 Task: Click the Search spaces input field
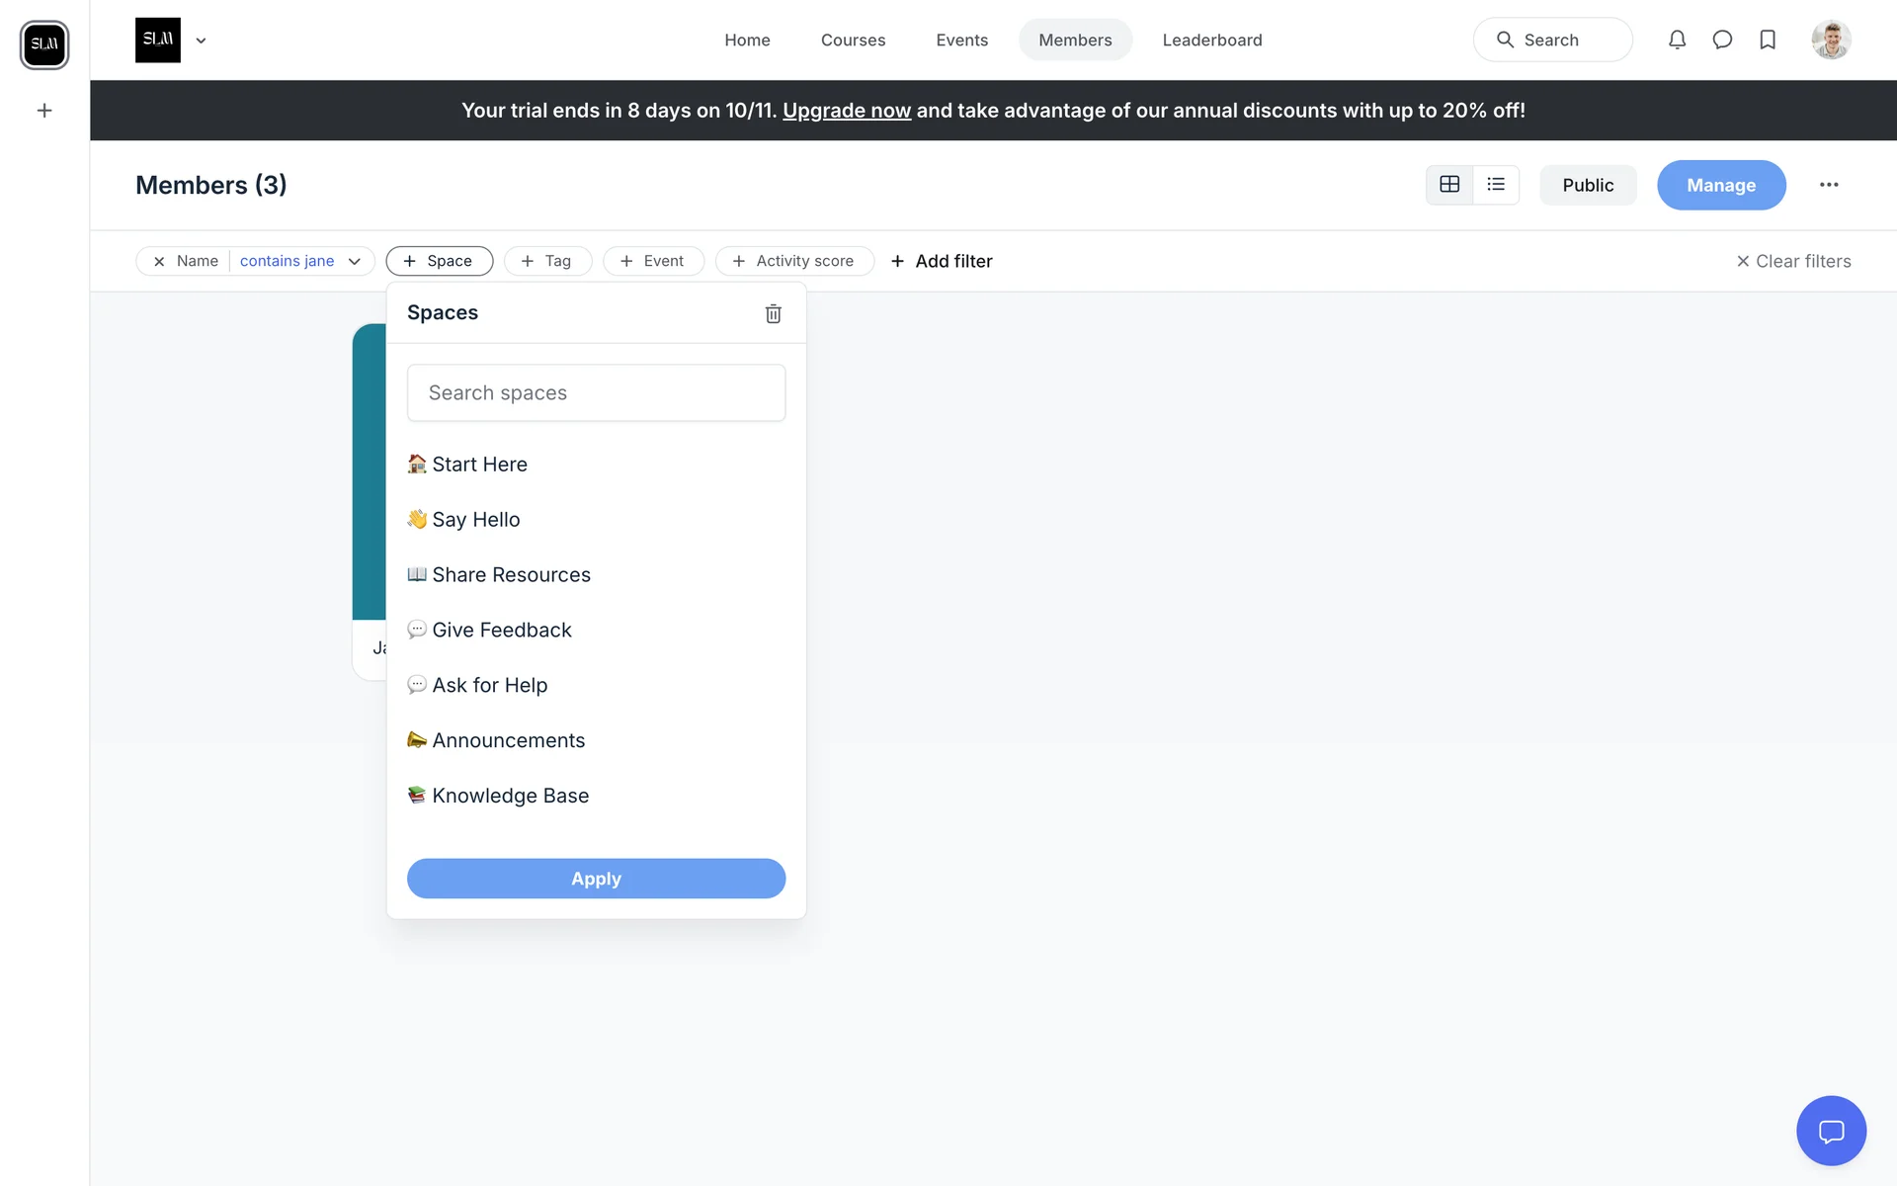tap(596, 392)
